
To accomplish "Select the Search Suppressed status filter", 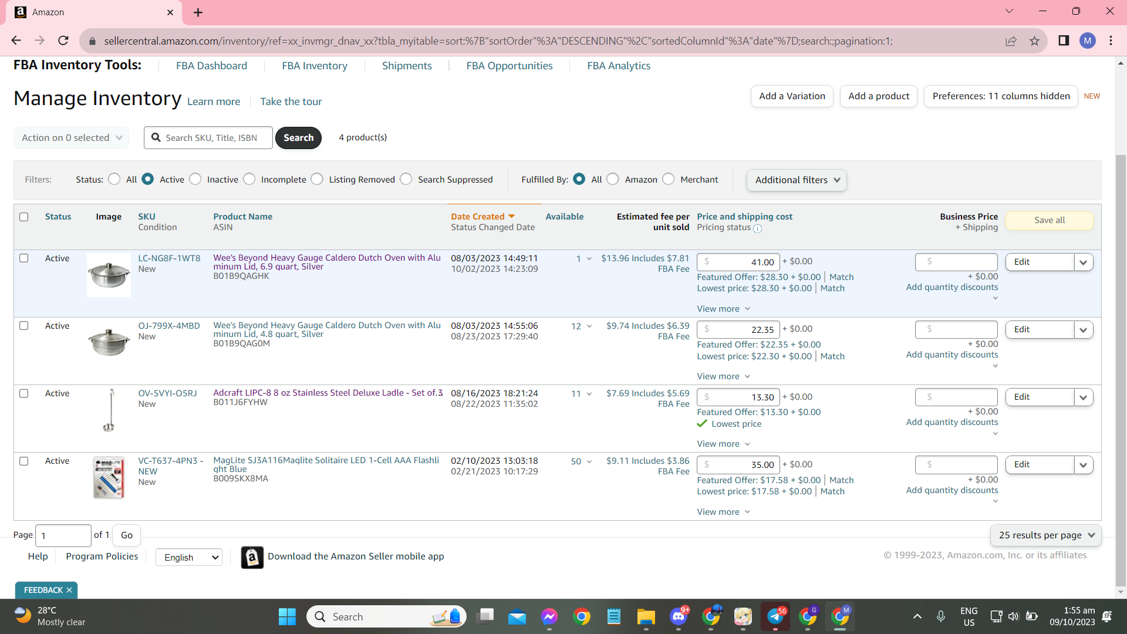I will 406,179.
